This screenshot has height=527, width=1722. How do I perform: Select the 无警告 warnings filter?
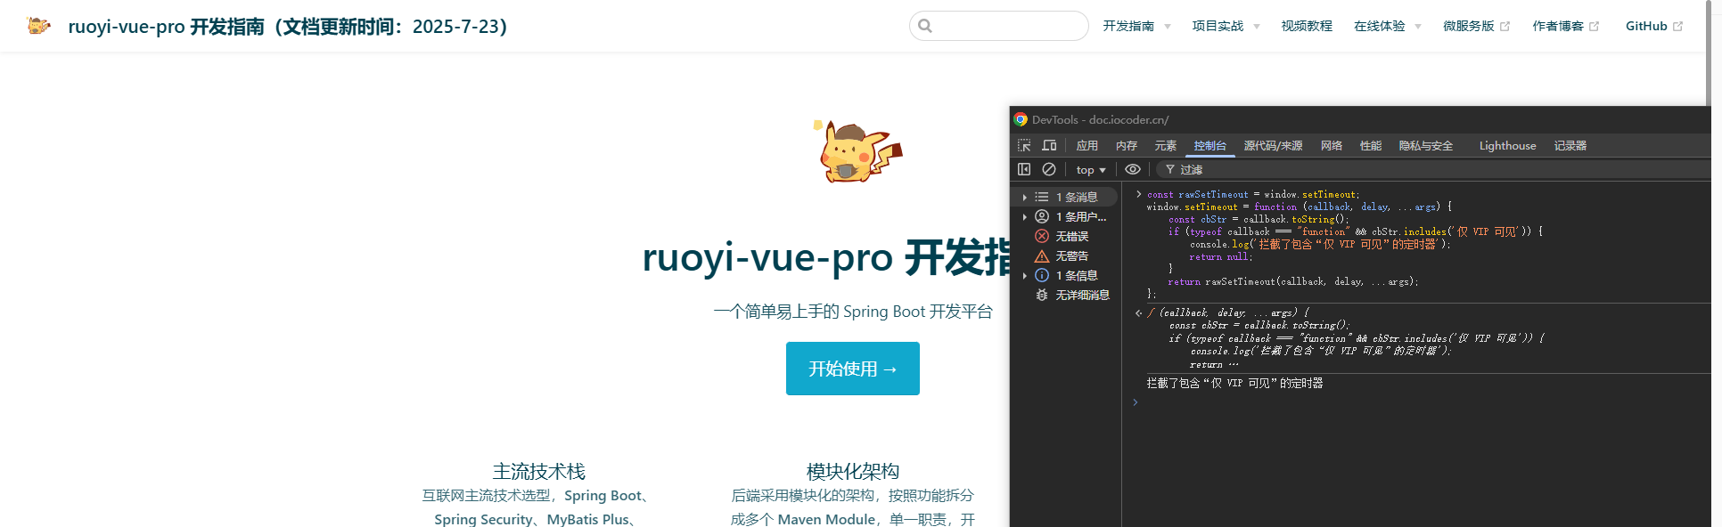pyautogui.click(x=1071, y=255)
